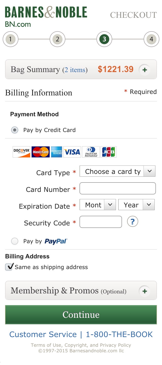162x365 pixels.
Task: Open the Card Type dropdown
Action: click(x=117, y=171)
